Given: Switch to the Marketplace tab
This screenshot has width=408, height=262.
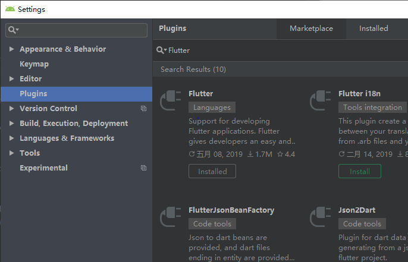Looking at the screenshot, I should tap(311, 29).
